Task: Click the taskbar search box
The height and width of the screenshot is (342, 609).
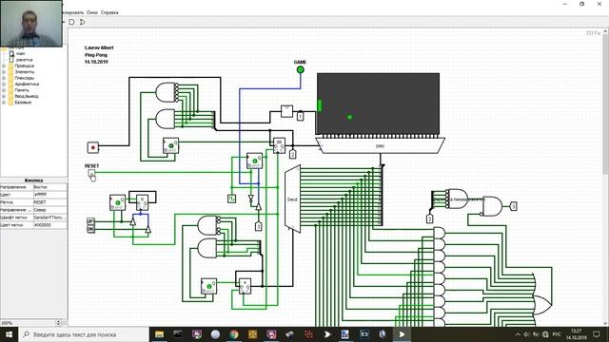Action: [84, 334]
